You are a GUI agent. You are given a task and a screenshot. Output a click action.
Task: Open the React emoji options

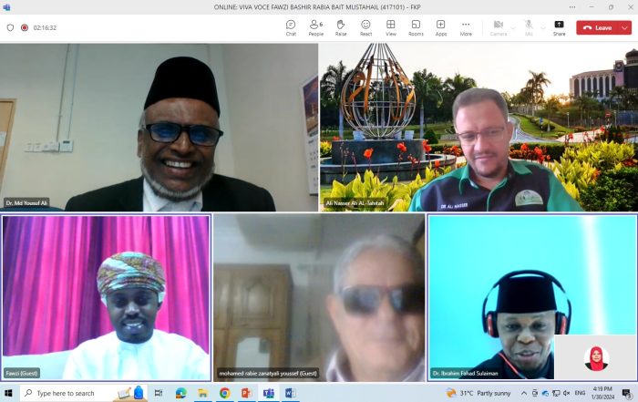[x=365, y=27]
